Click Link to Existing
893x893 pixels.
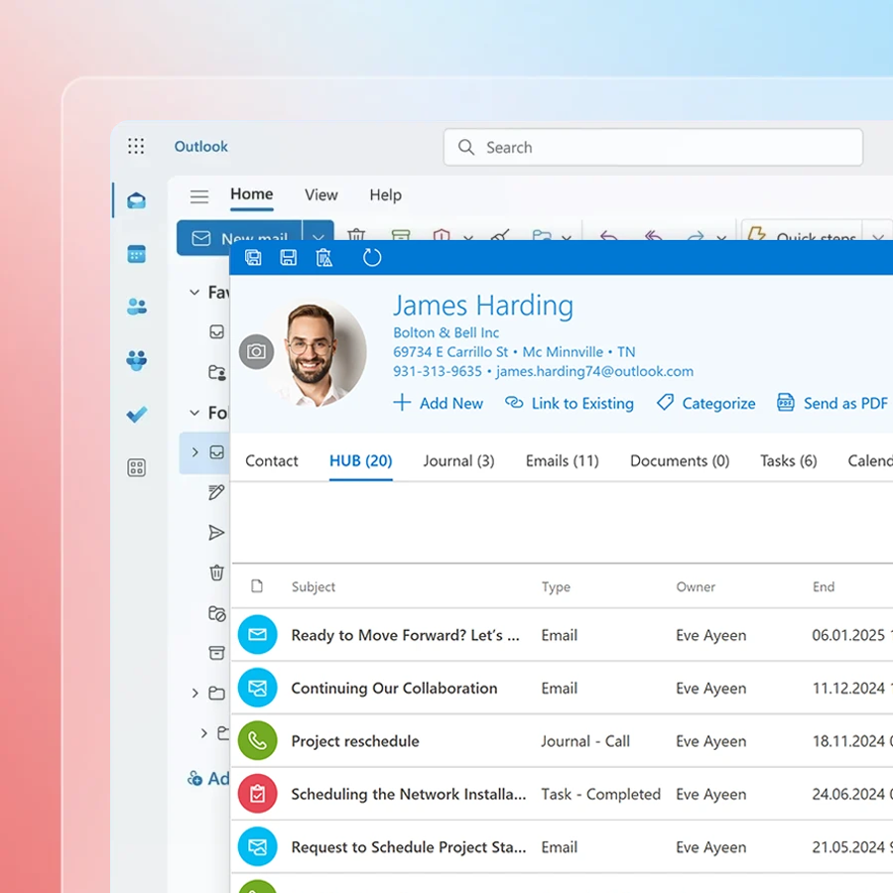569,403
